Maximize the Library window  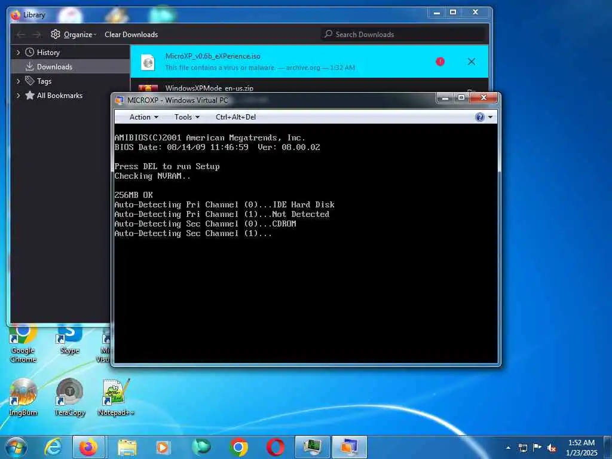pyautogui.click(x=453, y=13)
